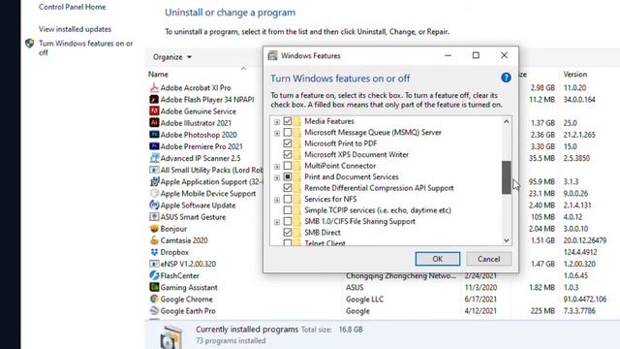Uncheck Microsoft XPS Document Writer
The height and width of the screenshot is (349, 620).
(288, 154)
